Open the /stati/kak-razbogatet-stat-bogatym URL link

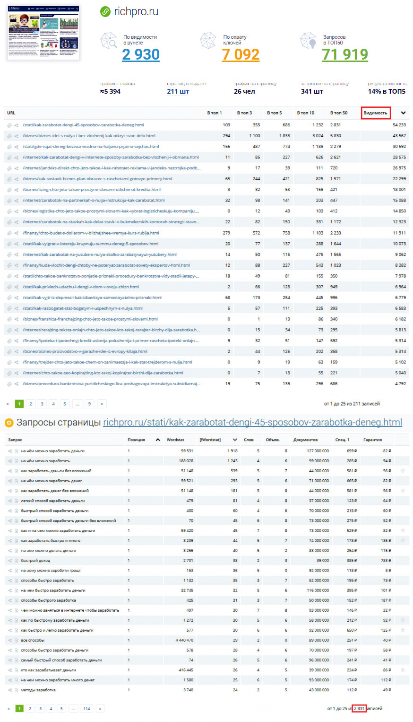[83, 308]
